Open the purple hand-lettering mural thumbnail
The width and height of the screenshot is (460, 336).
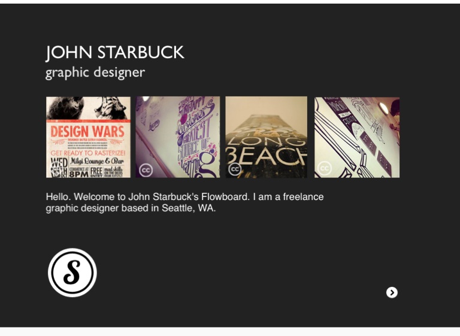[x=177, y=137]
